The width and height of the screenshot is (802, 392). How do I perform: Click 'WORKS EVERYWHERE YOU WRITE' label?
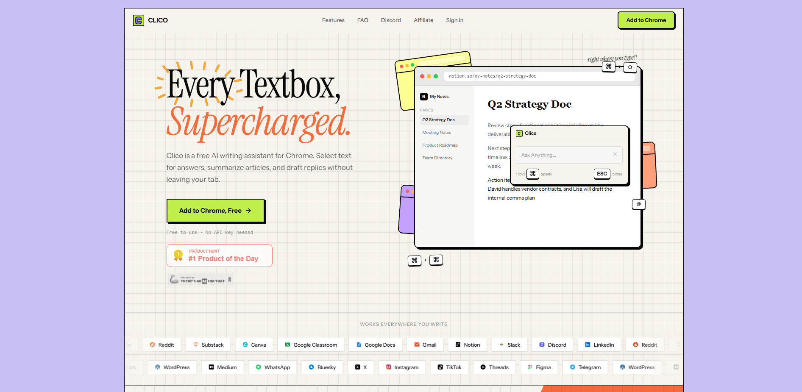(x=404, y=325)
